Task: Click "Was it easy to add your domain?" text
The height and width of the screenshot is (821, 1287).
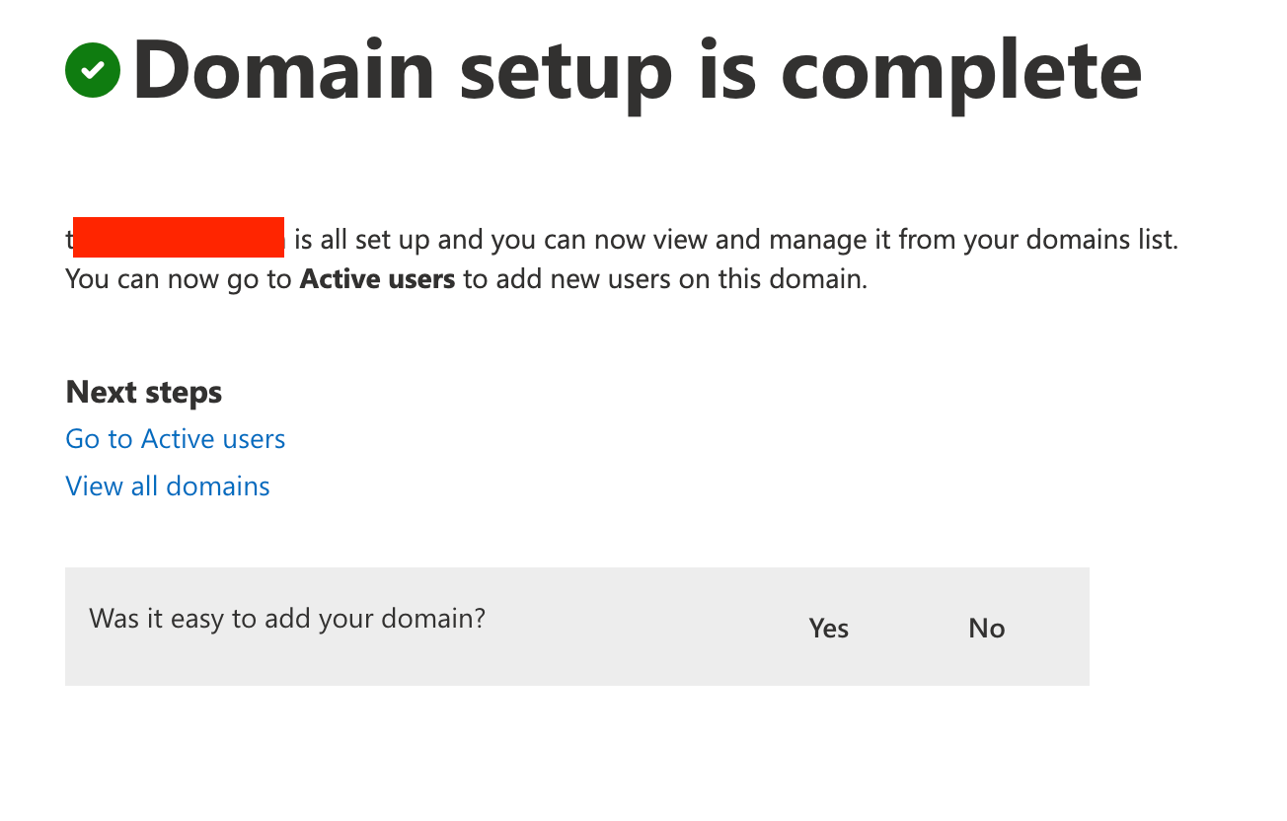Action: [x=287, y=619]
